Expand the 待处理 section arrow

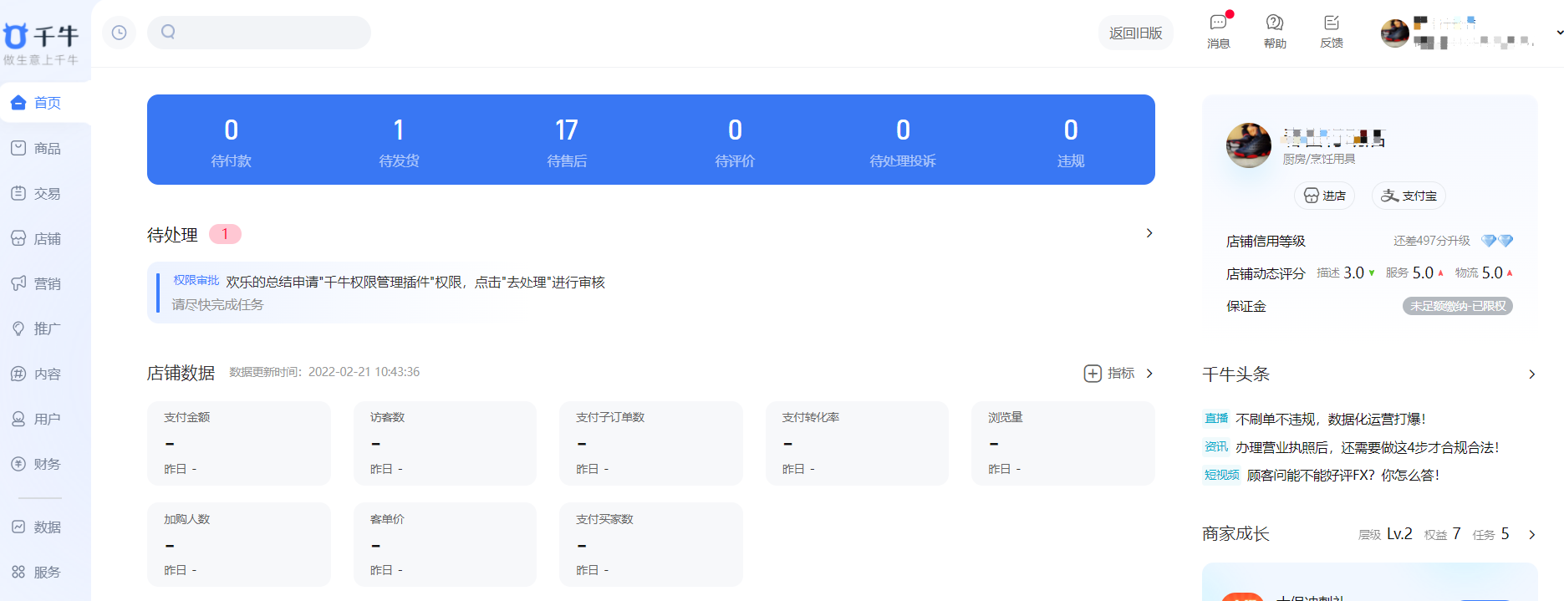(1149, 233)
